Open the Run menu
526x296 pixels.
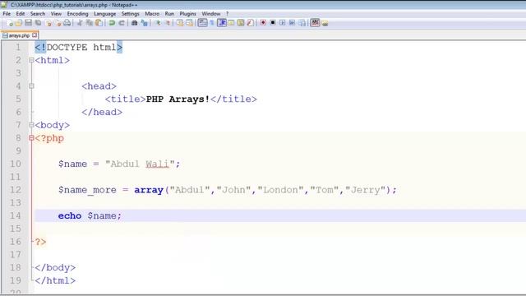coord(169,14)
